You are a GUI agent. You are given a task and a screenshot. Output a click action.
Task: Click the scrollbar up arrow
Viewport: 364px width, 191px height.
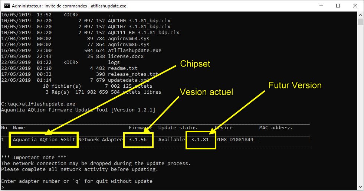point(360,15)
